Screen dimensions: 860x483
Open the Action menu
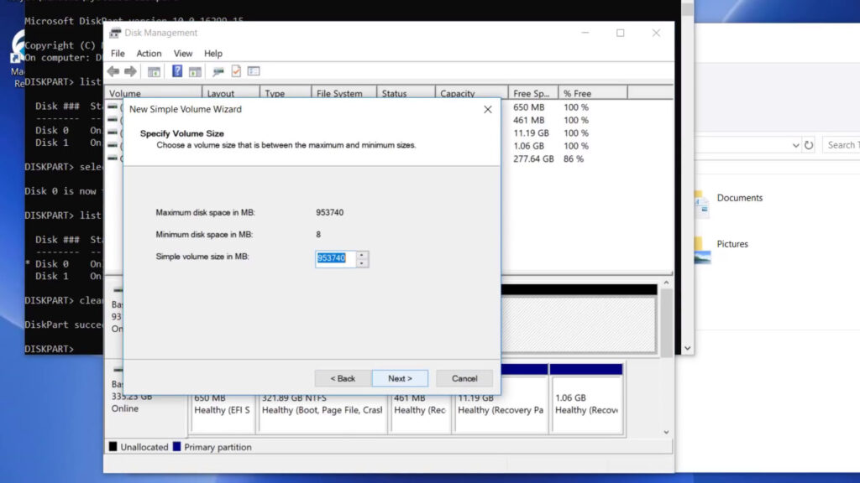pos(149,53)
